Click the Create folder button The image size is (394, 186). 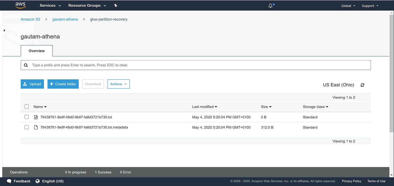click(63, 84)
